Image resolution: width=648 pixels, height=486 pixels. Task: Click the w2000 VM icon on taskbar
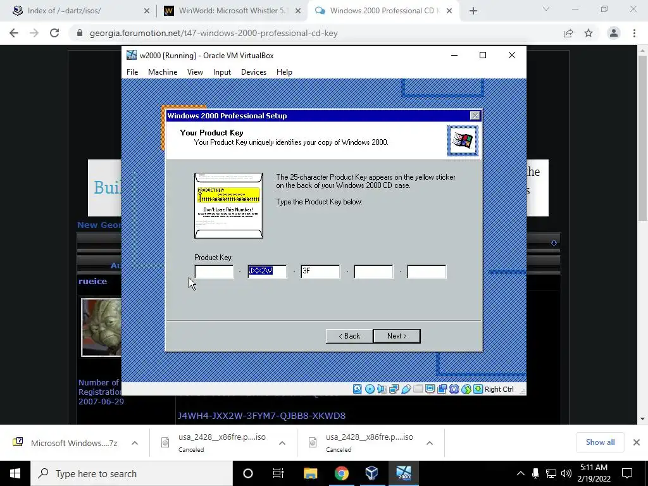403,473
